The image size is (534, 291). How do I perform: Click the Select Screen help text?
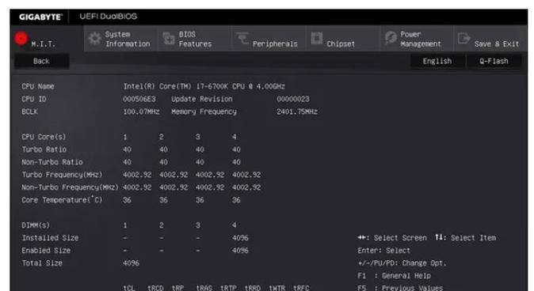(x=392, y=238)
